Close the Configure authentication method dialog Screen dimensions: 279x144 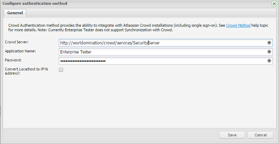pyautogui.click(x=274, y=3)
